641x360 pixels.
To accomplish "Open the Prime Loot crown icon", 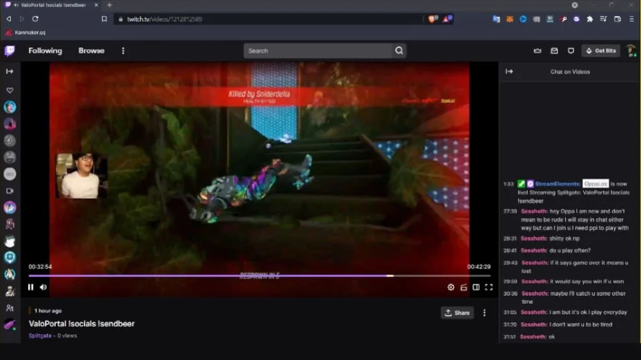I will tap(537, 51).
